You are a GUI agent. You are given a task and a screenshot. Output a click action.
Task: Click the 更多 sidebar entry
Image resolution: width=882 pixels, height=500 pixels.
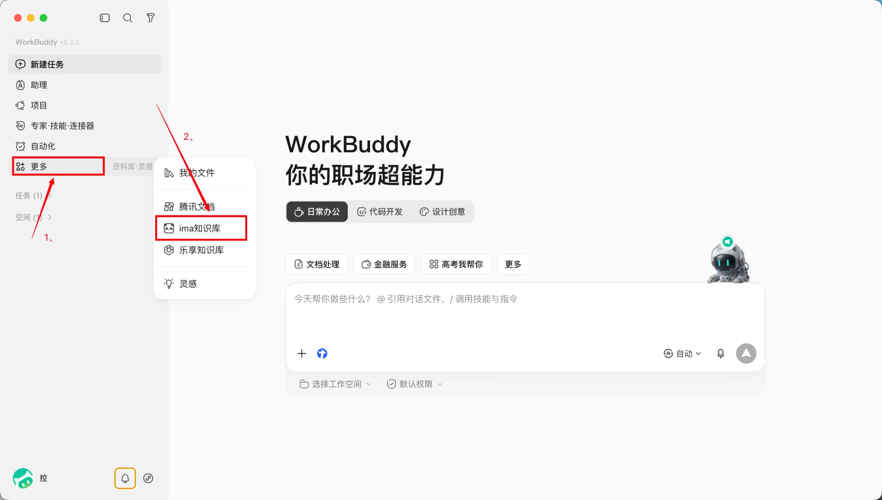(58, 166)
